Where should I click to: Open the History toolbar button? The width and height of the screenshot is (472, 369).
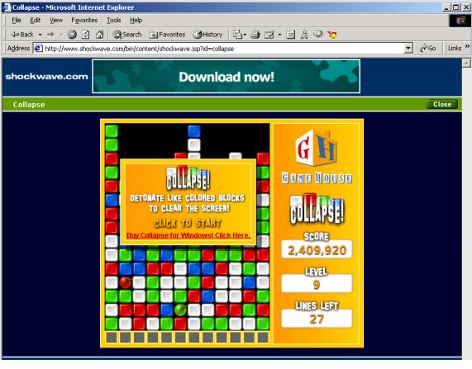coord(207,35)
